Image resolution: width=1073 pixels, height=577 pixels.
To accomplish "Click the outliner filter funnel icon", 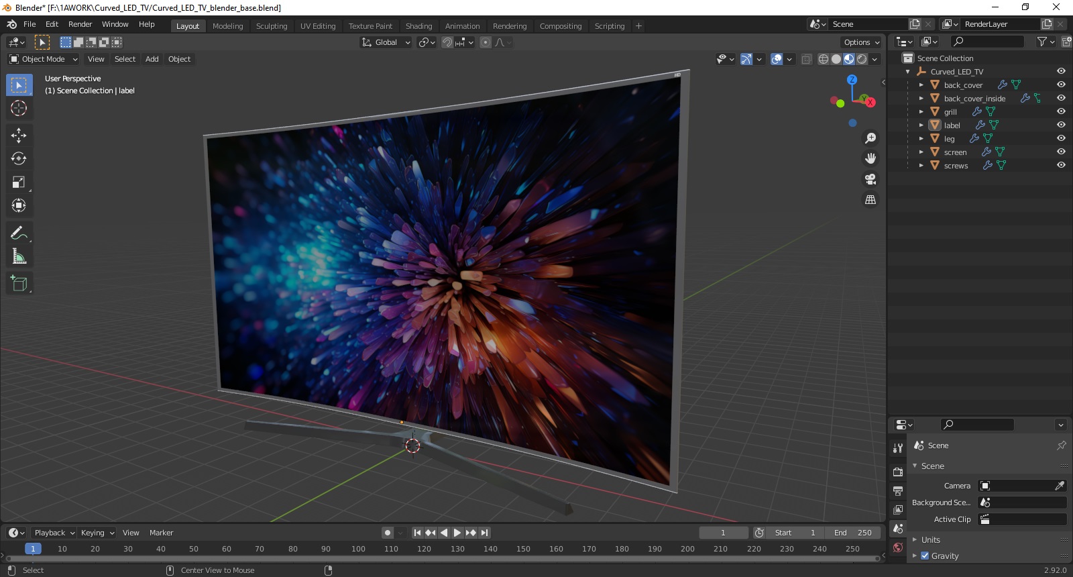I will coord(1042,42).
